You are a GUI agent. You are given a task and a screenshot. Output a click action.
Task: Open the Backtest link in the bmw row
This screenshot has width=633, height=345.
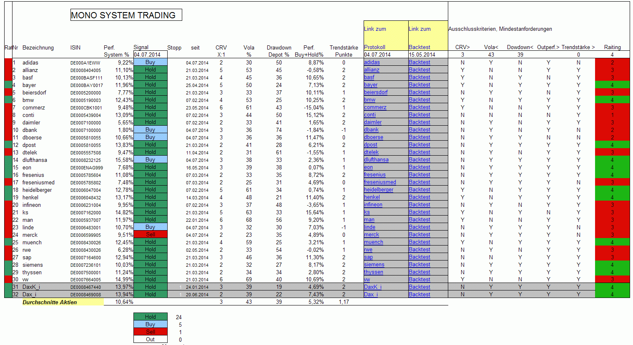pyautogui.click(x=419, y=100)
